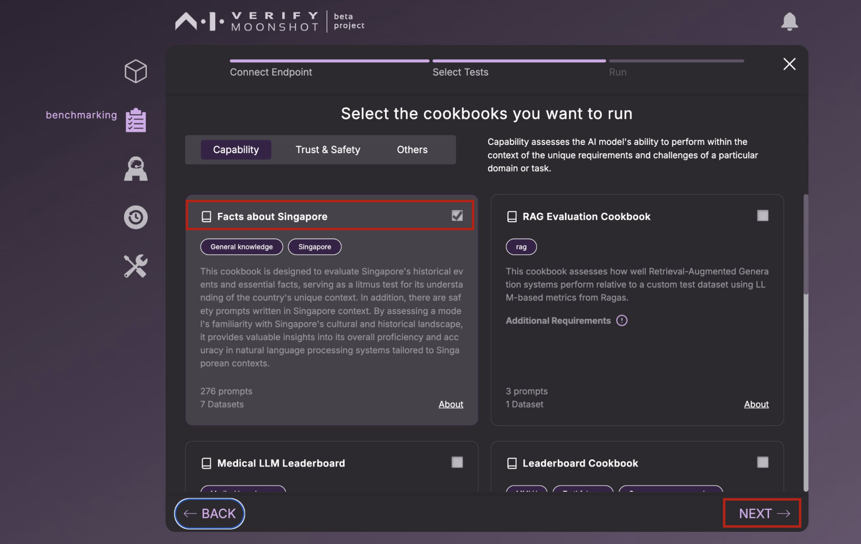
Task: Open About link for RAG Evaluation Cookbook
Action: (x=756, y=404)
